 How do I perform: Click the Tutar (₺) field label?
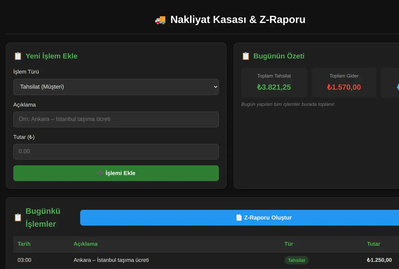click(24, 137)
